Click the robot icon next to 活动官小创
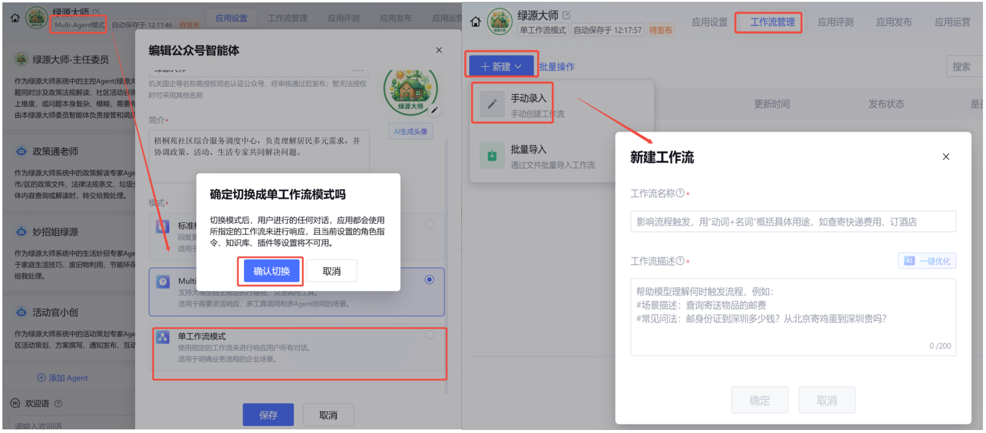This screenshot has width=986, height=433. (x=21, y=312)
